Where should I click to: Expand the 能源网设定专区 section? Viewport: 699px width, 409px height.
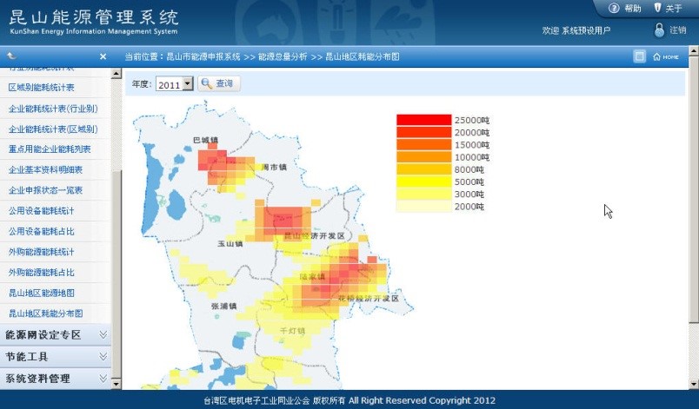point(103,334)
